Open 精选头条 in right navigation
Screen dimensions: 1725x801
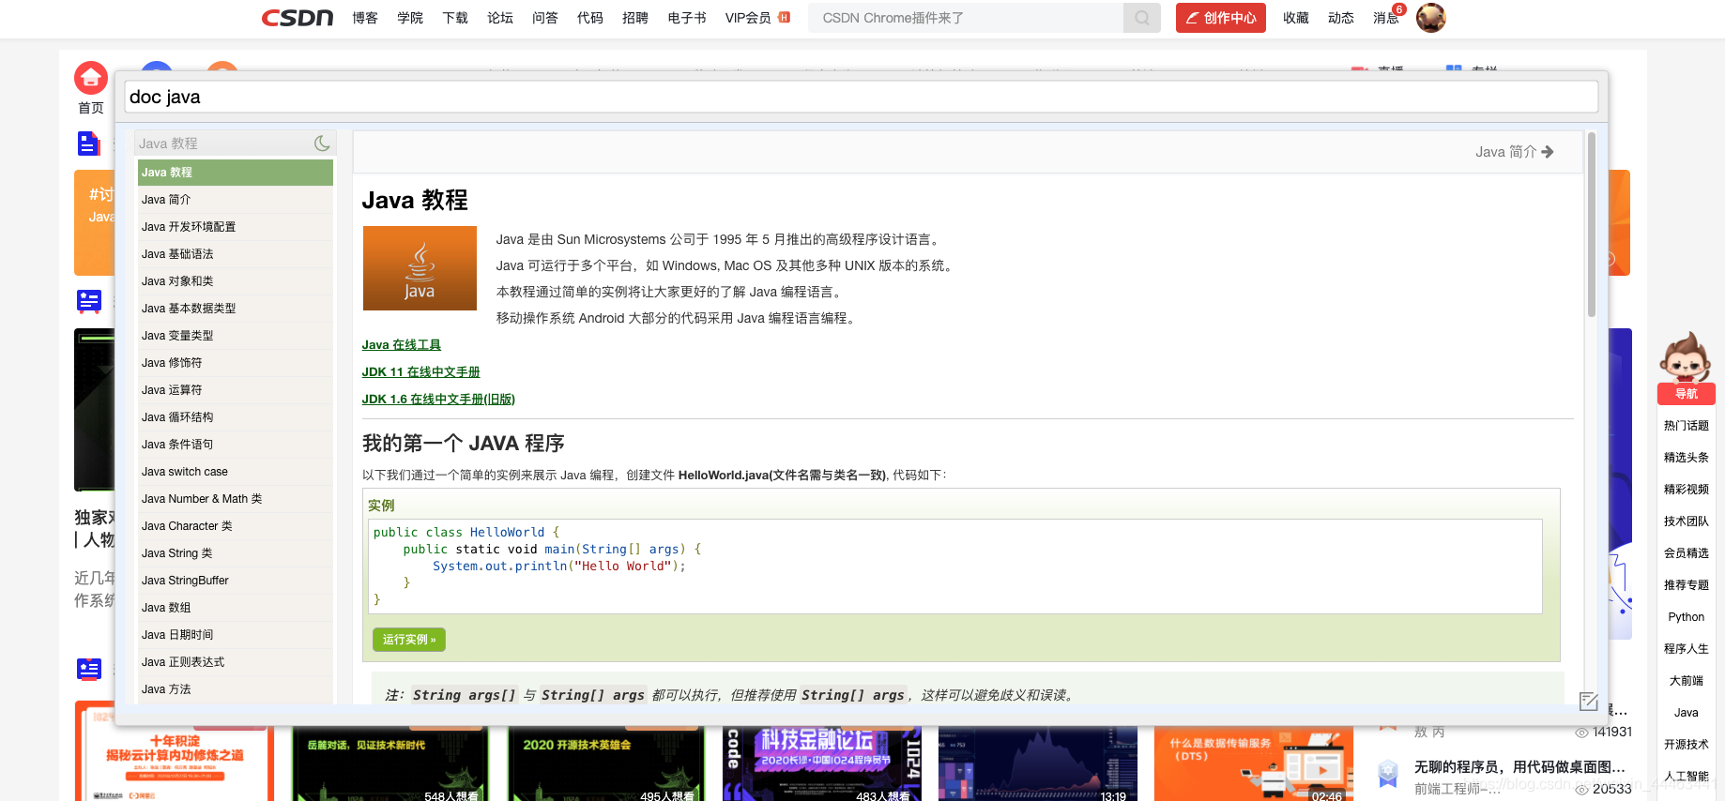coord(1686,458)
